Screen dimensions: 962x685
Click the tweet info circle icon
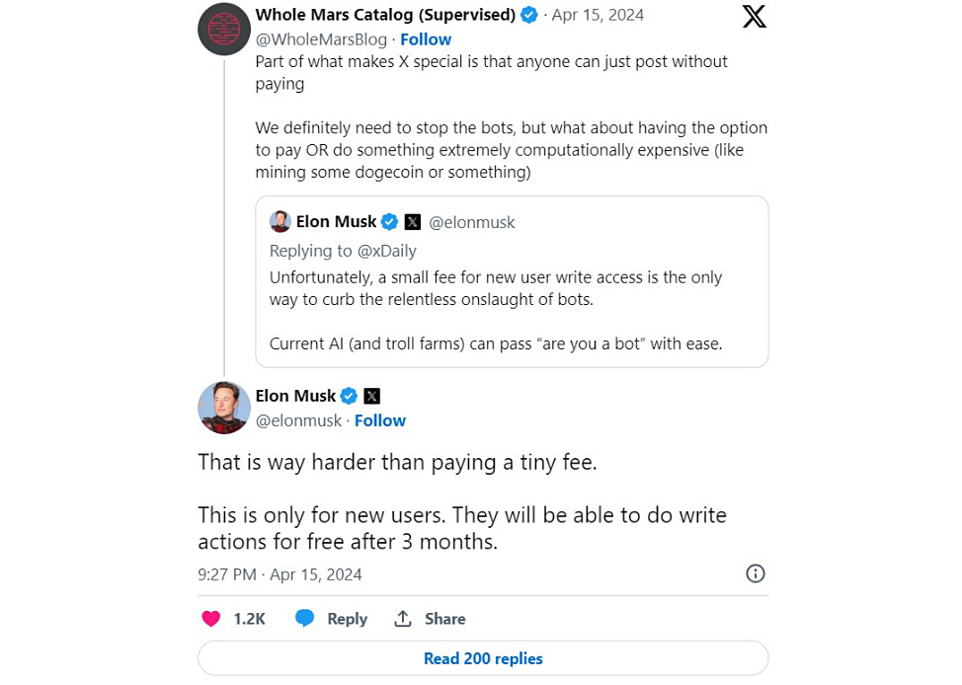(x=756, y=573)
